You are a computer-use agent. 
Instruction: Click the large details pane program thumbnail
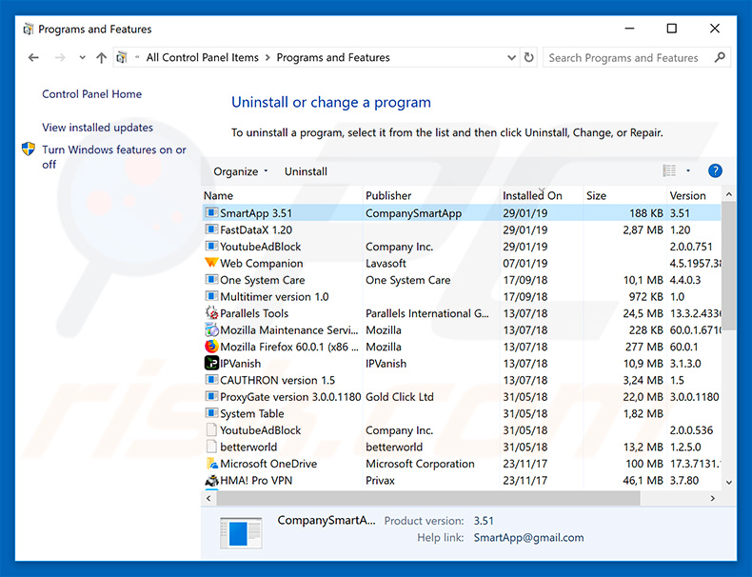coord(241,532)
